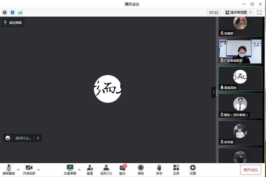Enter full screen mode icon
Image resolution: width=266 pixels, height=177 pixels.
click(x=259, y=12)
